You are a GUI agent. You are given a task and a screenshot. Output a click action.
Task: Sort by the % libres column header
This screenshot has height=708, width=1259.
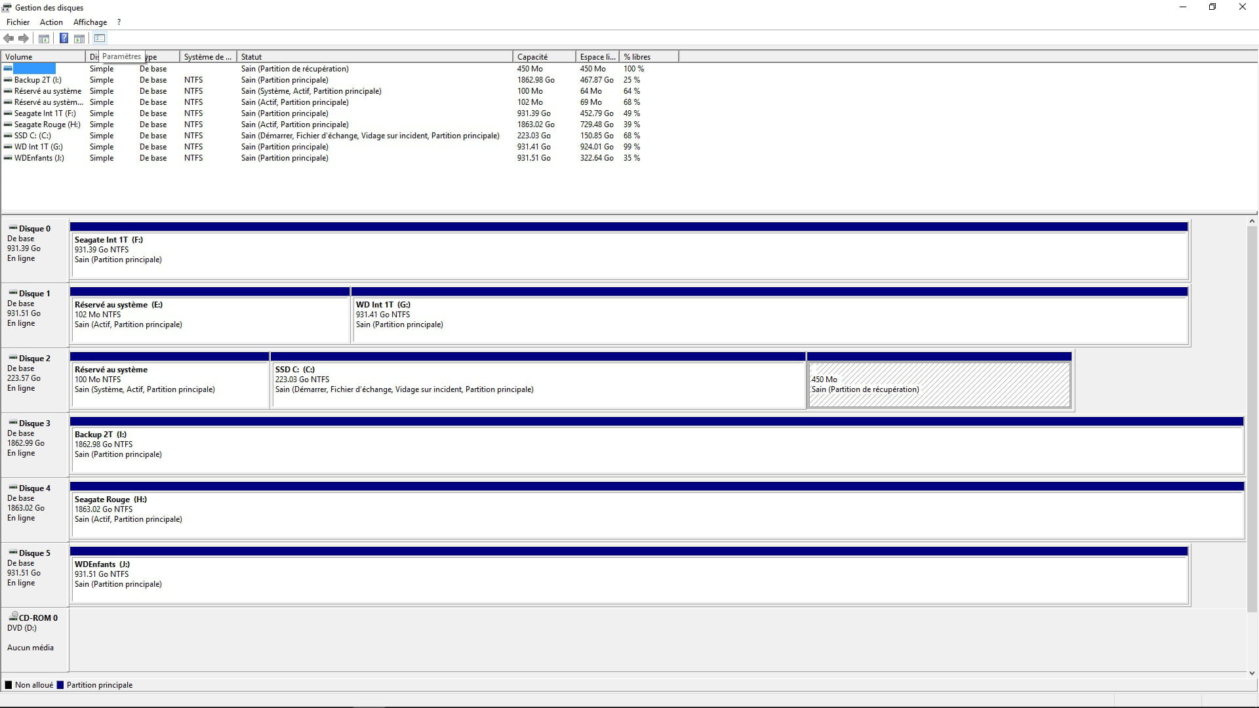coord(648,57)
